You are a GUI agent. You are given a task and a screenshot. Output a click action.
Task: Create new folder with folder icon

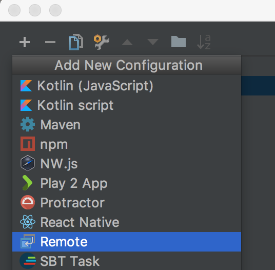(179, 42)
